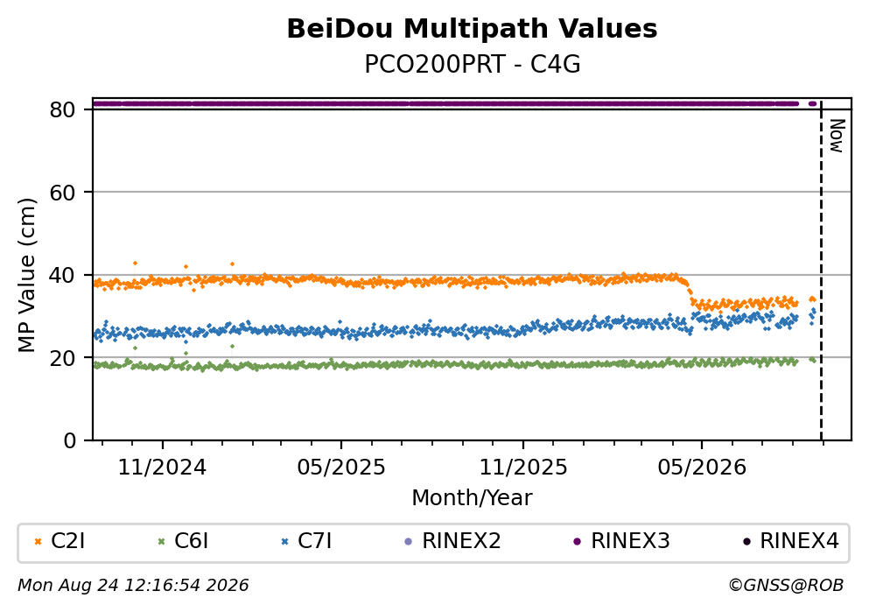Select the RINEX3 legend label
The image size is (869, 612).
point(630,541)
